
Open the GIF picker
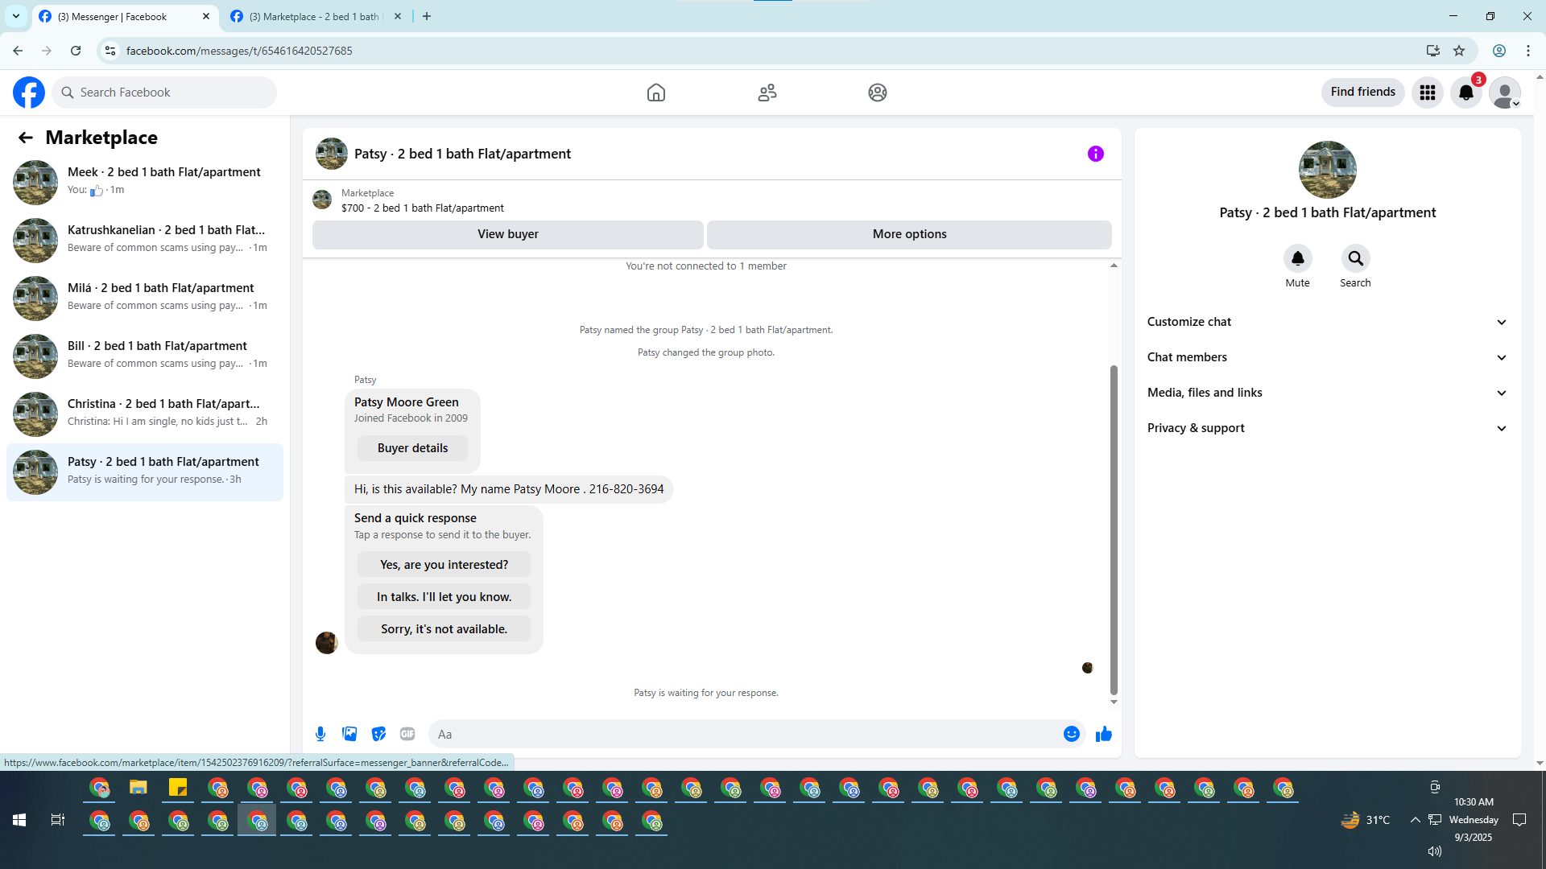[x=407, y=734]
